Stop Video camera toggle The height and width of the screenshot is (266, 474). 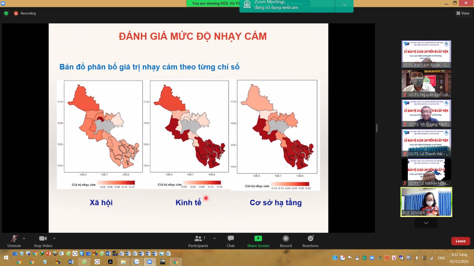tap(43, 241)
